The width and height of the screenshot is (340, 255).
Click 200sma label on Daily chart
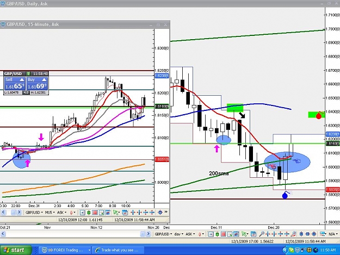click(x=219, y=173)
